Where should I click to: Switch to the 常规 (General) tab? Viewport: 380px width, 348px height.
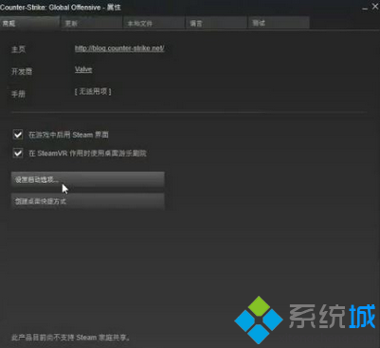[29, 24]
